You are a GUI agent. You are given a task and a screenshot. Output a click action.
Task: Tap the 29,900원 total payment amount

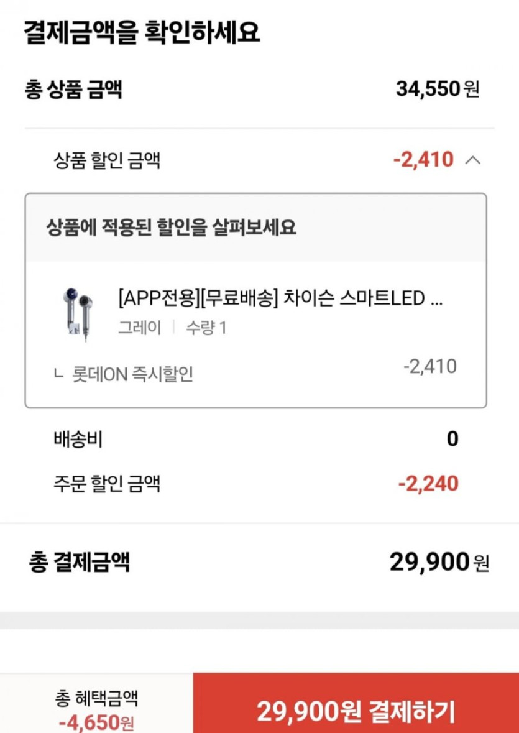(439, 563)
